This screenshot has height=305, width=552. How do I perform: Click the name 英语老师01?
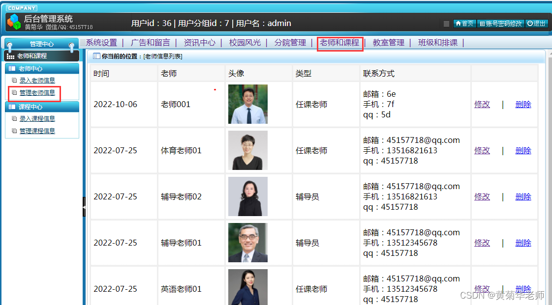coord(182,289)
